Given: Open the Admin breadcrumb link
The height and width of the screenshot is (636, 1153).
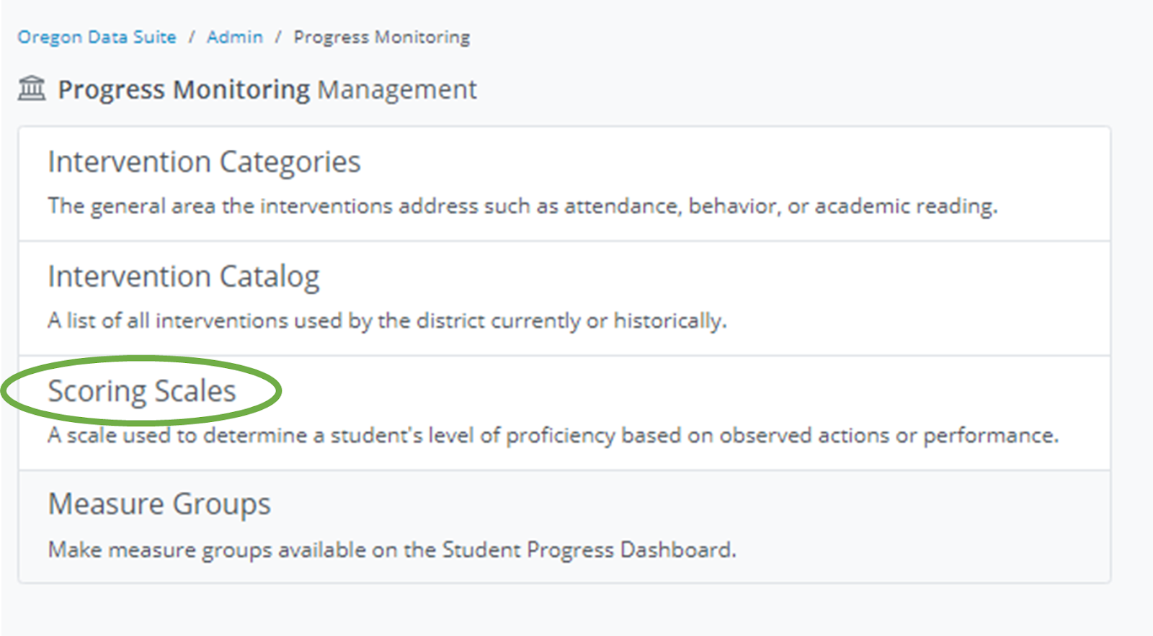Looking at the screenshot, I should click(234, 37).
